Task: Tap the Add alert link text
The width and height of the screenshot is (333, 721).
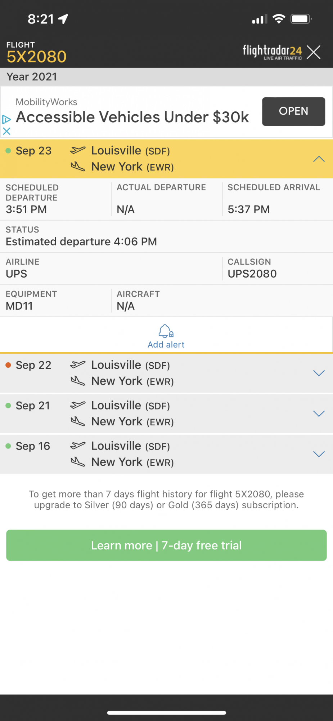Action: [x=166, y=345]
